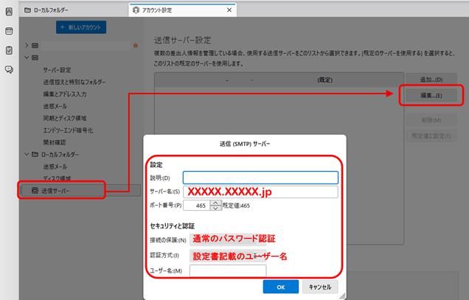Collapse the ローカルフォルダー tree section
The width and height of the screenshot is (469, 300).
[x=26, y=154]
